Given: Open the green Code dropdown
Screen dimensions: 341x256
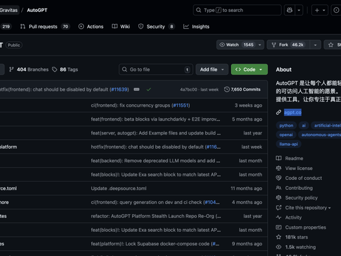Looking at the screenshot, I should point(249,69).
